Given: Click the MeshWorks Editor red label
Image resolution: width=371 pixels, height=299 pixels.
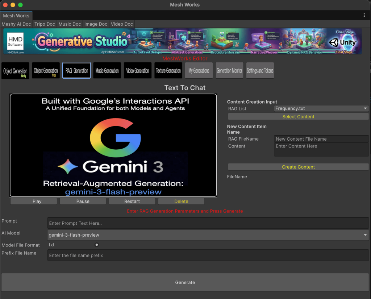Looking at the screenshot, I should (185, 58).
